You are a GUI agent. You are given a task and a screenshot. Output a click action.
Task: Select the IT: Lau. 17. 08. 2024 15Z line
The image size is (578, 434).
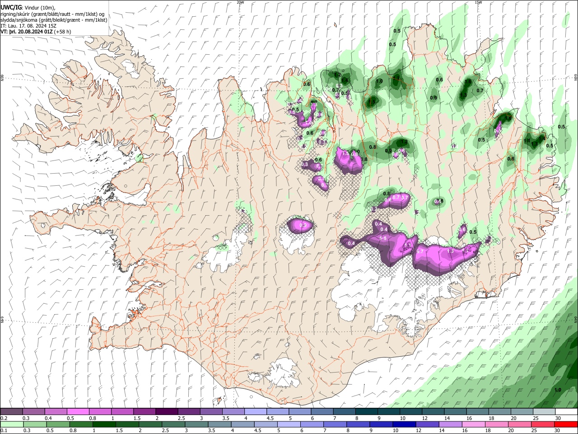tap(28, 26)
